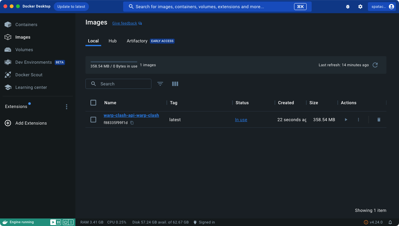Viewport: 399px width, 226px height.
Task: Pause the Docker engine
Action: [x=58, y=222]
